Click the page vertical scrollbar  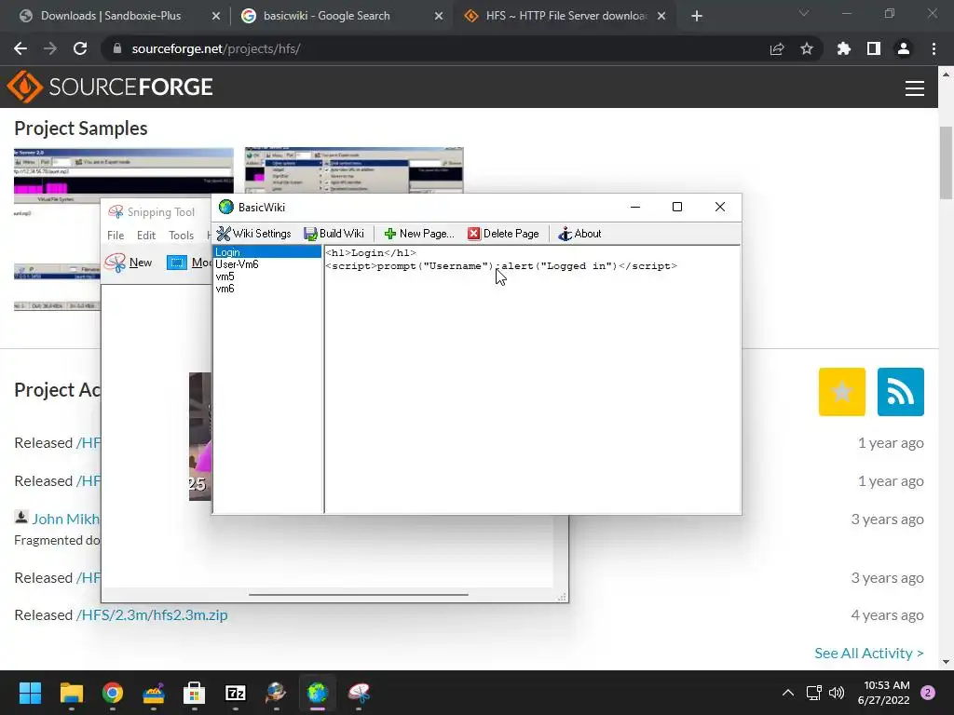pos(947,163)
